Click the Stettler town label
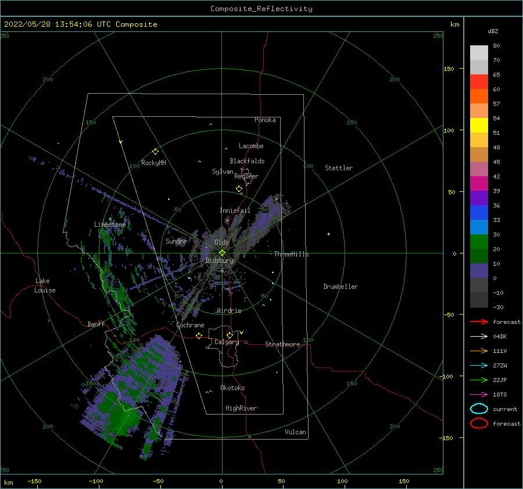The image size is (523, 489). pos(339,168)
